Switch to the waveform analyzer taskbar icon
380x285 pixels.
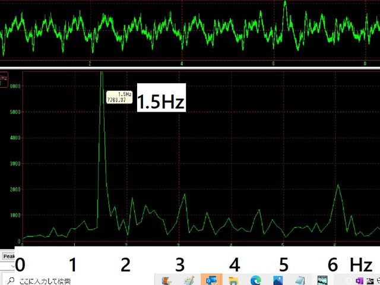point(322,280)
